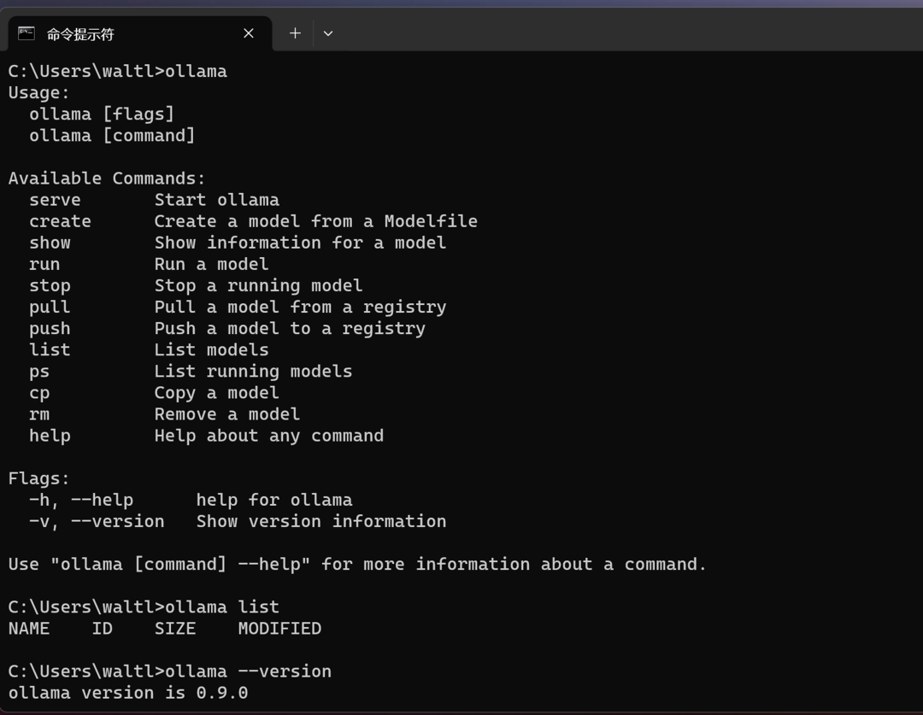The width and height of the screenshot is (923, 715).
Task: Click the 'stop' command text
Action: 50,285
